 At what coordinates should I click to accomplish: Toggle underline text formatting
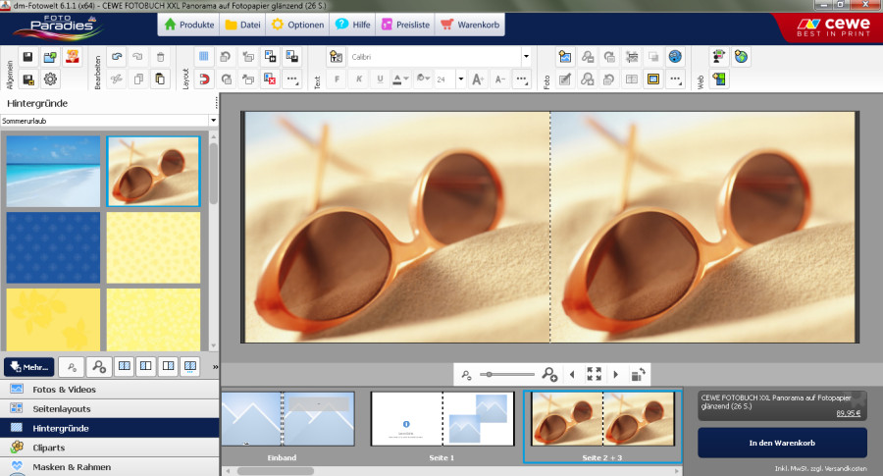pos(380,79)
